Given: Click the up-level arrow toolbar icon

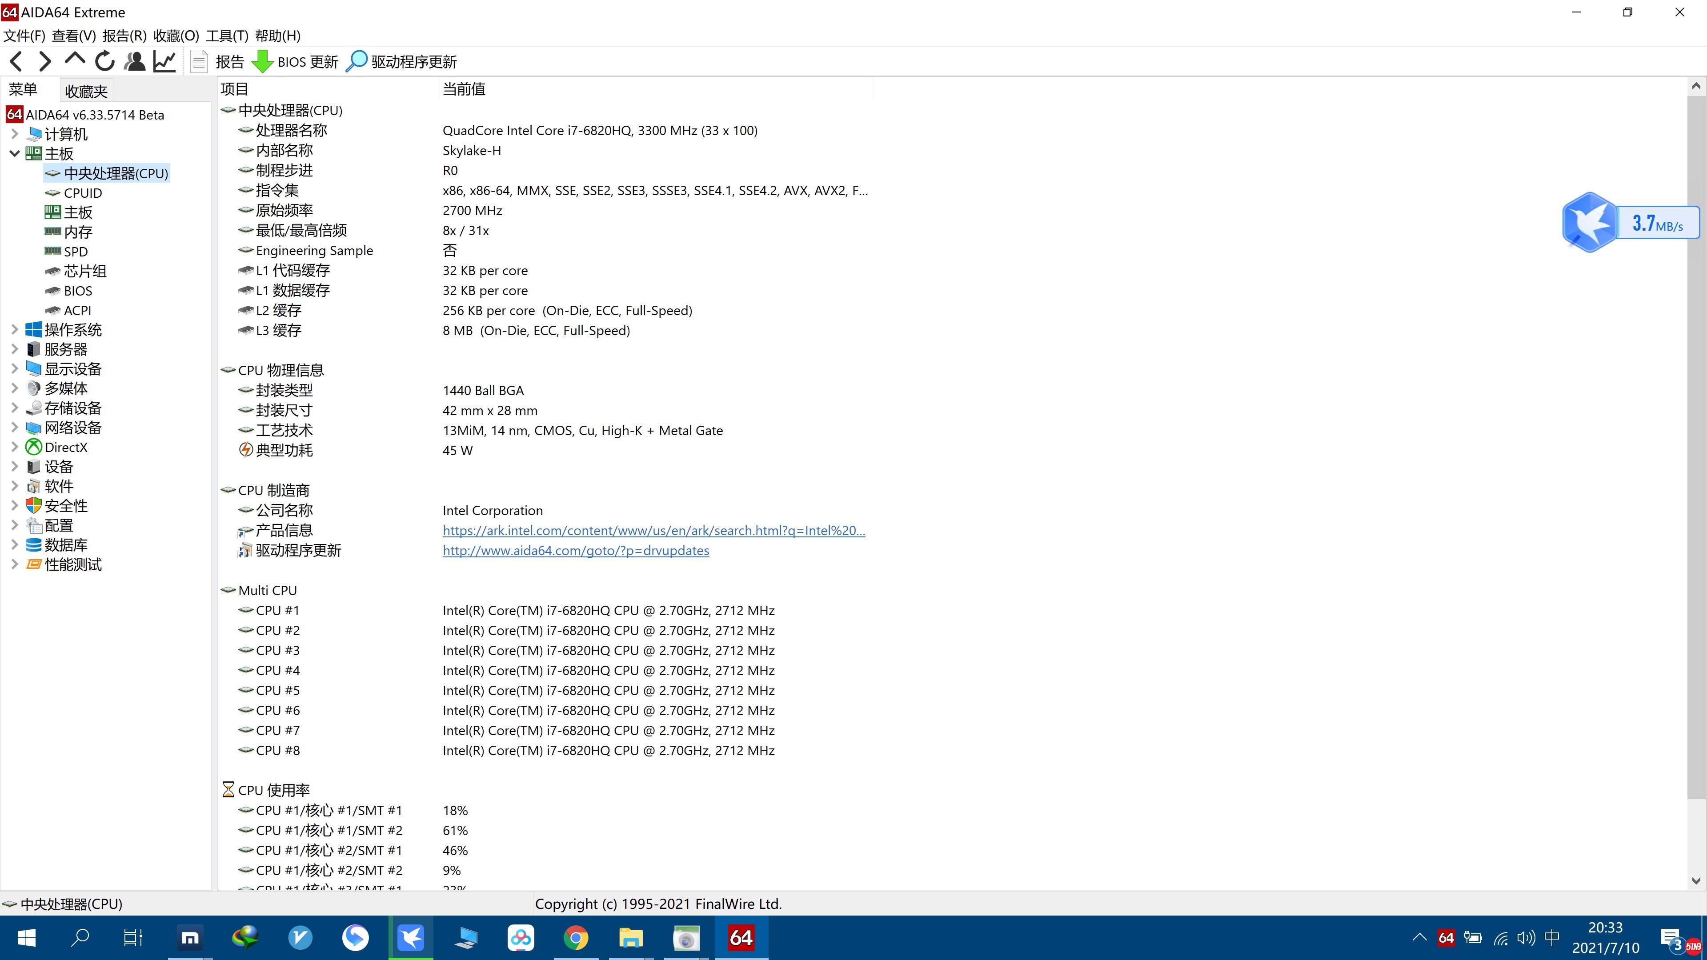Looking at the screenshot, I should coord(75,60).
